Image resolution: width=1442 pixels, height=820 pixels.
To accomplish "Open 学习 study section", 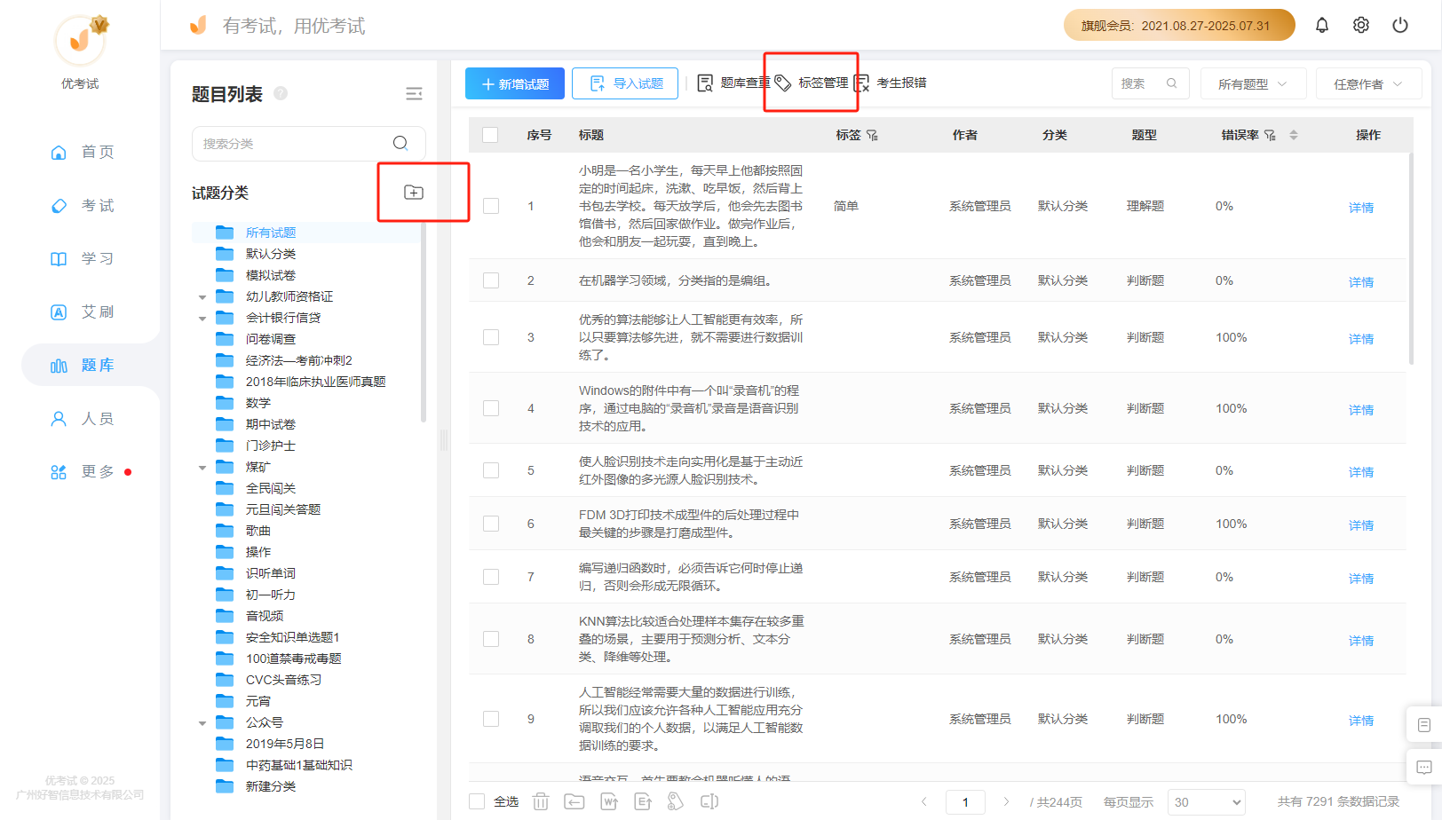I will (83, 258).
